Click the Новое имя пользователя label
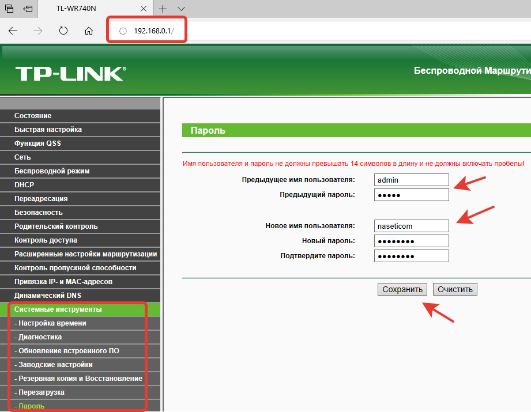531x412 pixels. point(310,226)
